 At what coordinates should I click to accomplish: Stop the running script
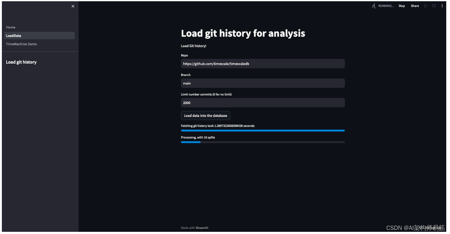point(402,6)
